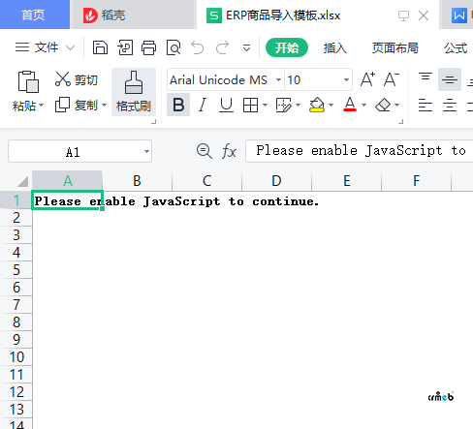Open the yellow fill color dropdown

point(331,105)
